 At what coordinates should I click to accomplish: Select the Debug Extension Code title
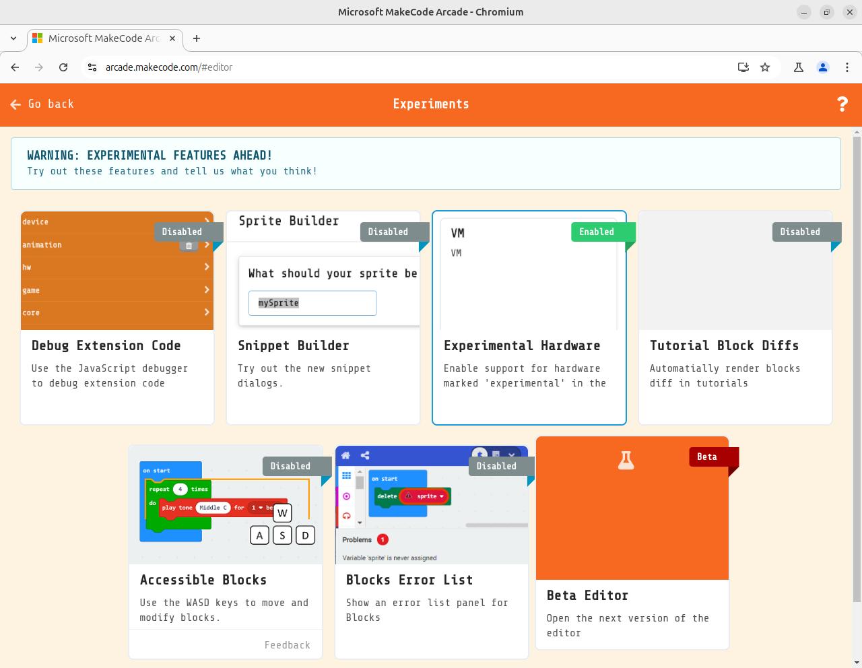pyautogui.click(x=106, y=345)
